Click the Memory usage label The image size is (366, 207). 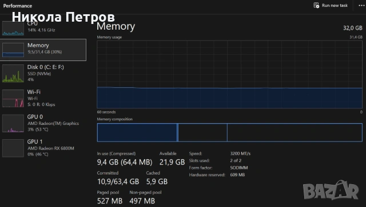pyautogui.click(x=109, y=37)
